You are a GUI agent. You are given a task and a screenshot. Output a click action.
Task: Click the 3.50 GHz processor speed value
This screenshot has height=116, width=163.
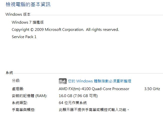click(152, 89)
